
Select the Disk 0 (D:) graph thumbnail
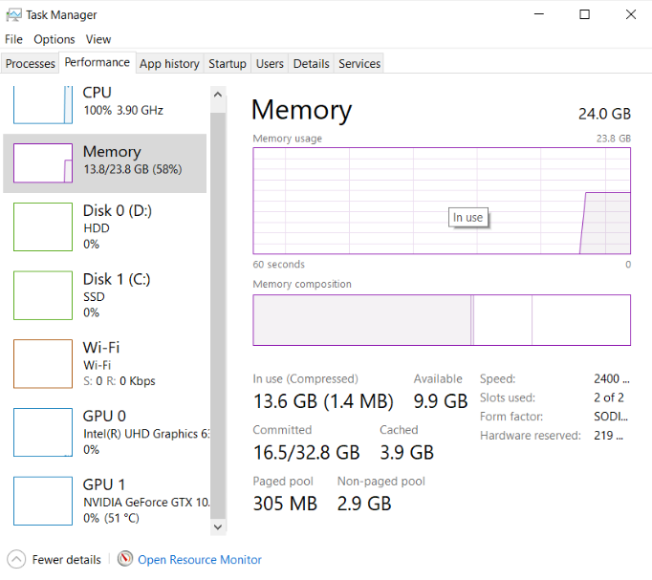point(43,226)
